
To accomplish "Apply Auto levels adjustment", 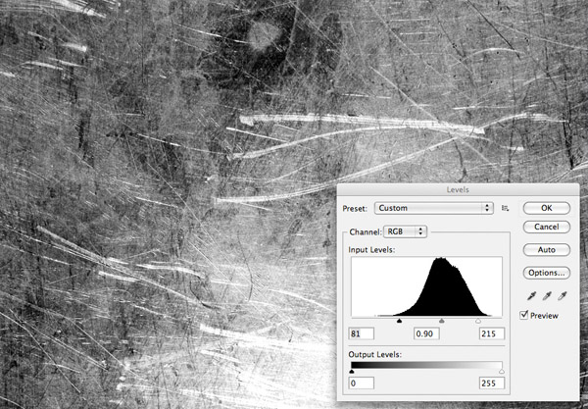I will pyautogui.click(x=547, y=250).
